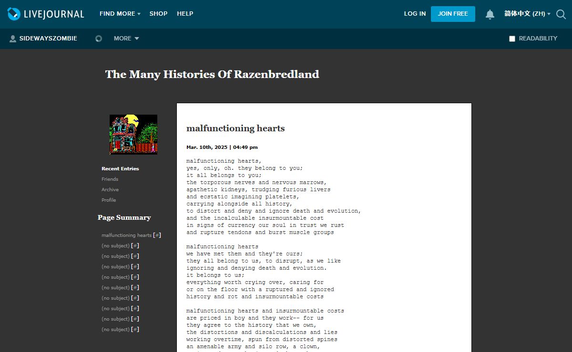
Task: Go to Recent Entries
Action: coord(120,169)
